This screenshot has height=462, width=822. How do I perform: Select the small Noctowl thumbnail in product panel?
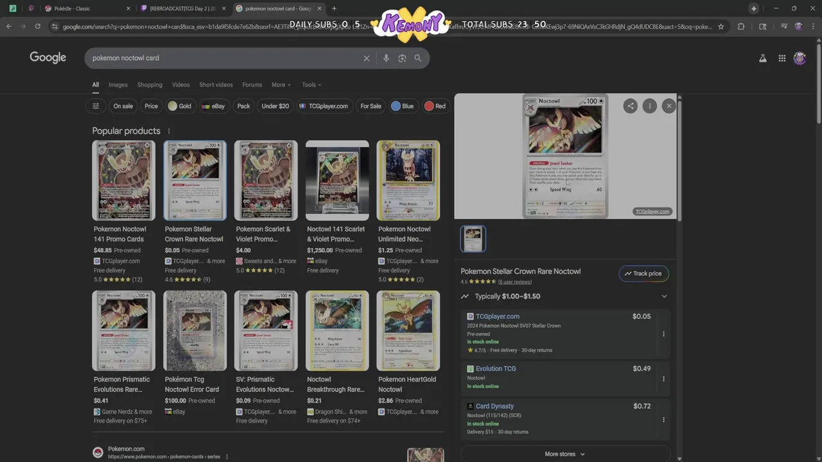pyautogui.click(x=473, y=239)
